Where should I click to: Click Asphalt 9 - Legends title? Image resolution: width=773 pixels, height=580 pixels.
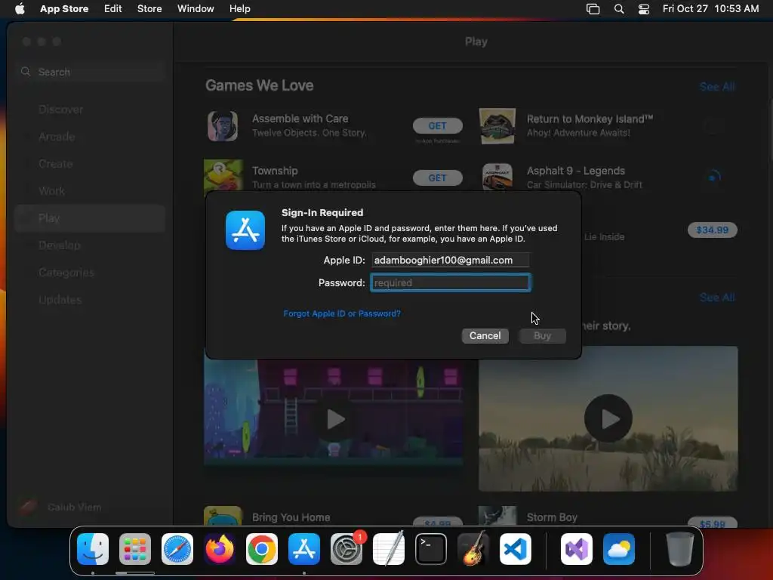pos(576,171)
